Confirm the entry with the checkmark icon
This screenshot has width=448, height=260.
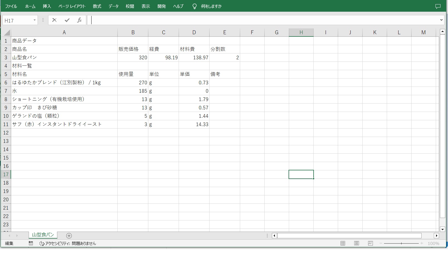click(67, 20)
